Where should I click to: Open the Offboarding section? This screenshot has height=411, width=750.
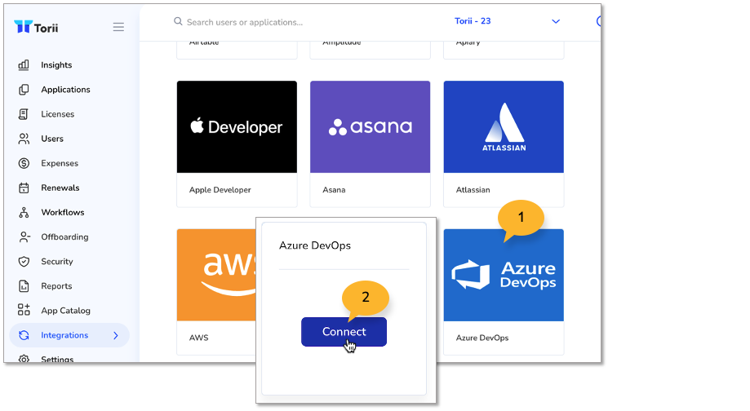pyautogui.click(x=64, y=237)
